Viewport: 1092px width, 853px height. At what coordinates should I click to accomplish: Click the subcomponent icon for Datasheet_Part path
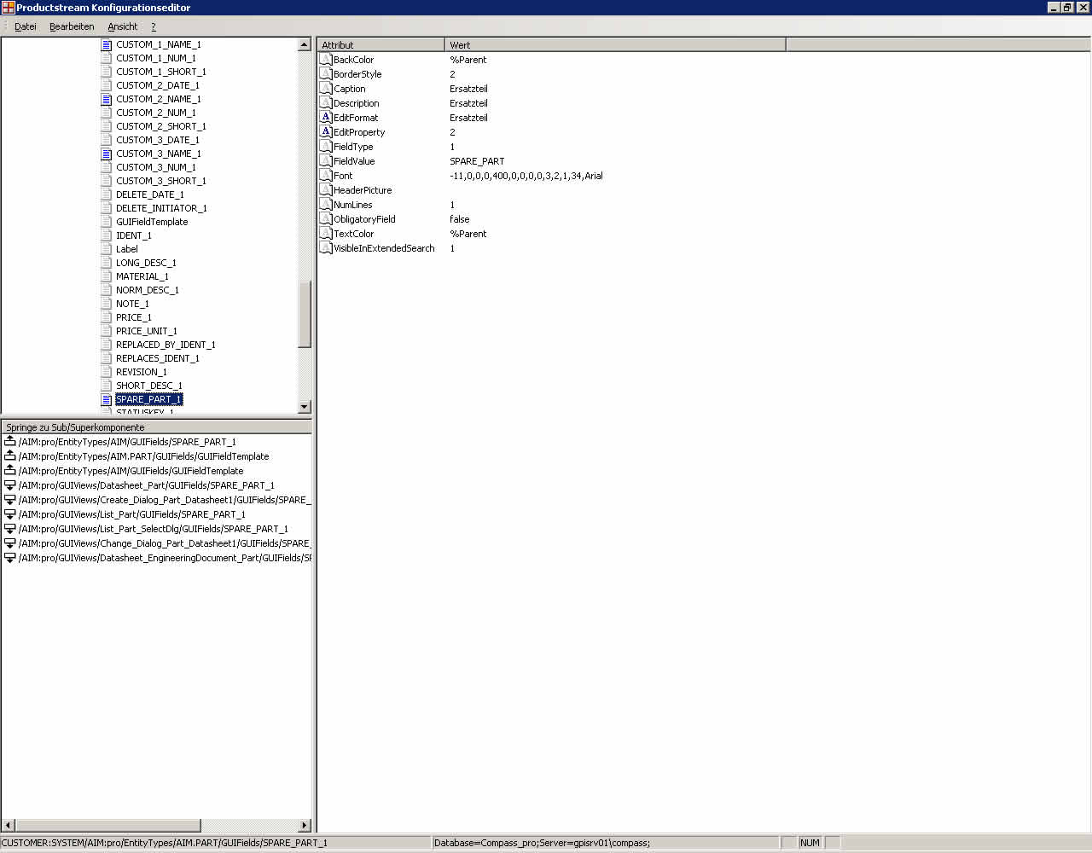[x=10, y=485]
